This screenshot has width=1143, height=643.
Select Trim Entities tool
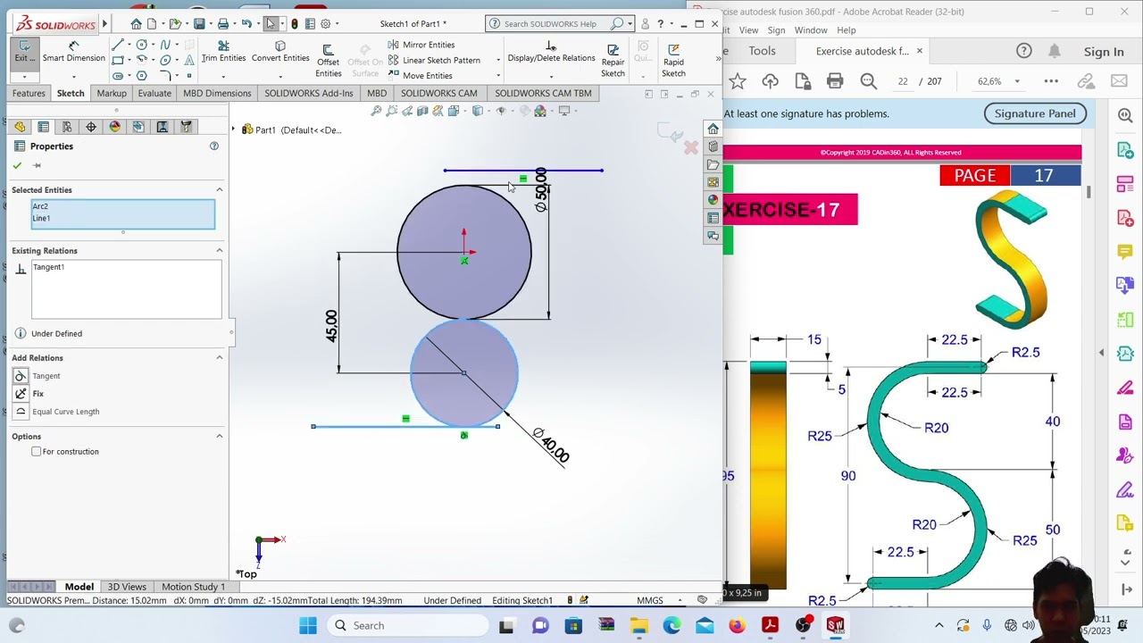(x=223, y=52)
